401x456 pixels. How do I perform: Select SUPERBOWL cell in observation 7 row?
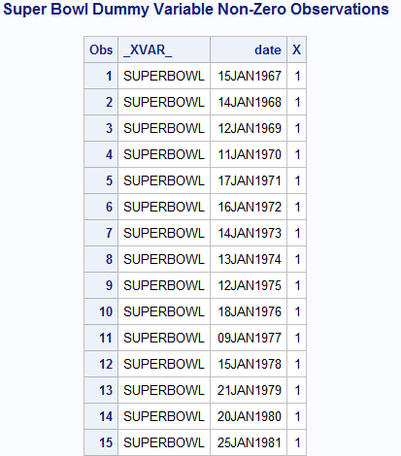(x=164, y=233)
